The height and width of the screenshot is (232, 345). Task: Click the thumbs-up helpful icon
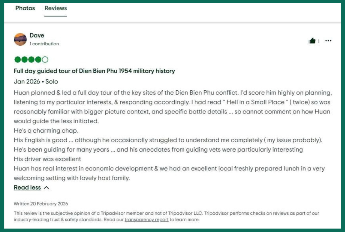[x=312, y=41]
